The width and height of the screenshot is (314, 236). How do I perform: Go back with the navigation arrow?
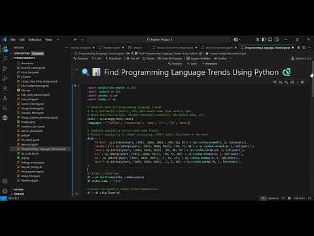(x=75, y=39)
